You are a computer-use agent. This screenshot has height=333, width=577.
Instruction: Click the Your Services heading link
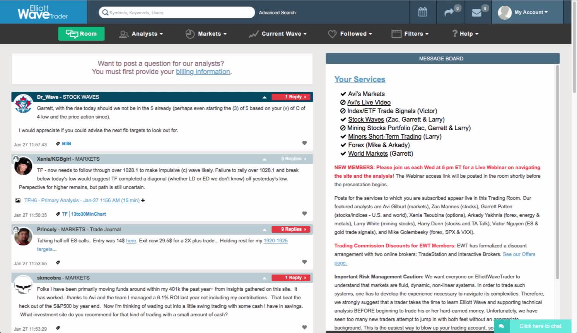[360, 79]
